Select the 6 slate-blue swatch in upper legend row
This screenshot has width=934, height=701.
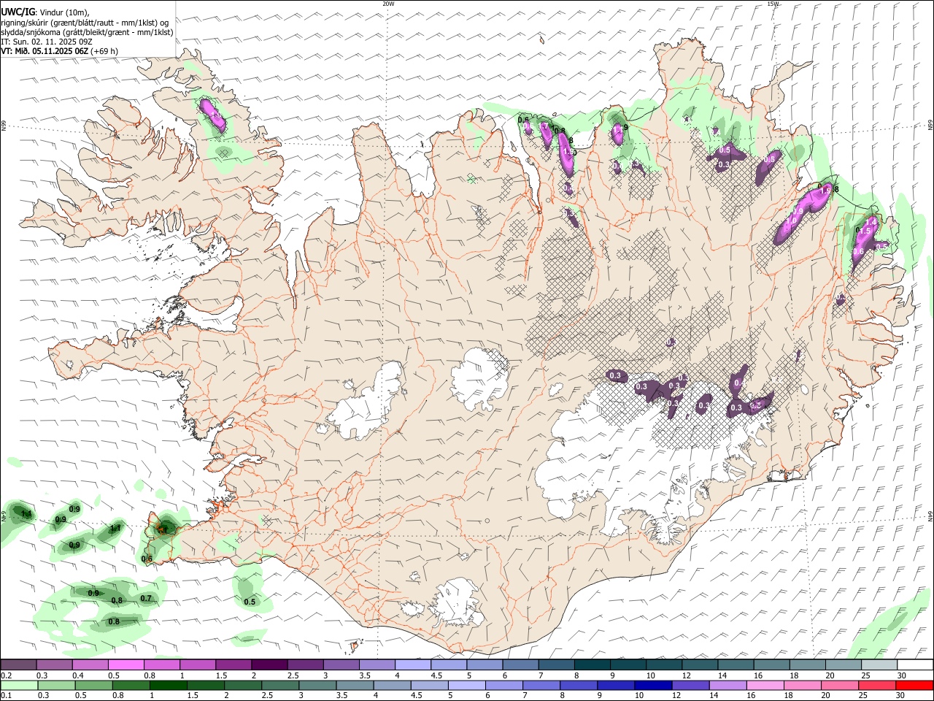pyautogui.click(x=520, y=664)
